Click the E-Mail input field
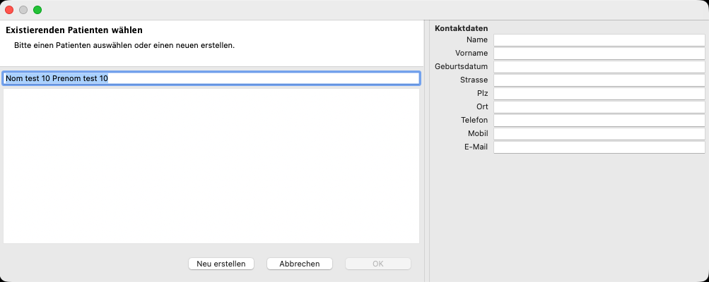Viewport: 709px width, 282px height. pyautogui.click(x=599, y=147)
